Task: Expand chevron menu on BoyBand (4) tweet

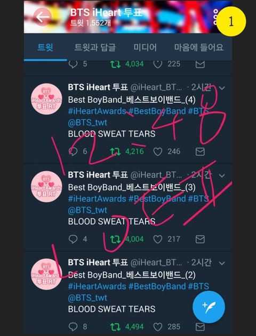Action: click(x=222, y=88)
